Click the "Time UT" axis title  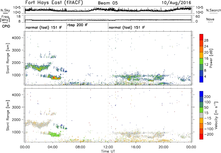tap(108, 151)
